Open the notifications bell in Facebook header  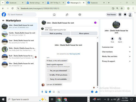click(125, 14)
